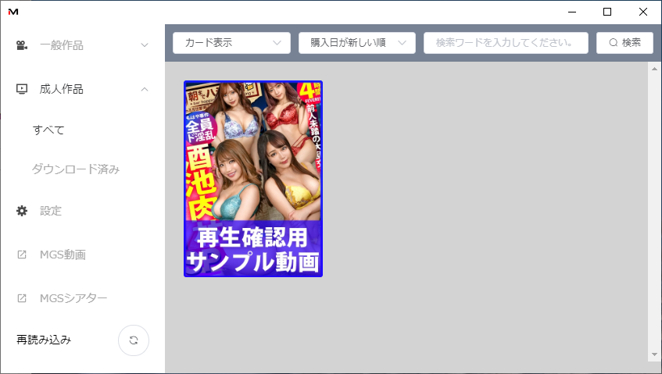This screenshot has width=662, height=374.
Task: Minimize the application window
Action: coord(572,12)
